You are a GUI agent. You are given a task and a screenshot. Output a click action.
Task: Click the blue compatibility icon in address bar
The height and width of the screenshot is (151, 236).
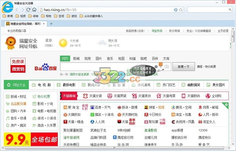pos(175,10)
